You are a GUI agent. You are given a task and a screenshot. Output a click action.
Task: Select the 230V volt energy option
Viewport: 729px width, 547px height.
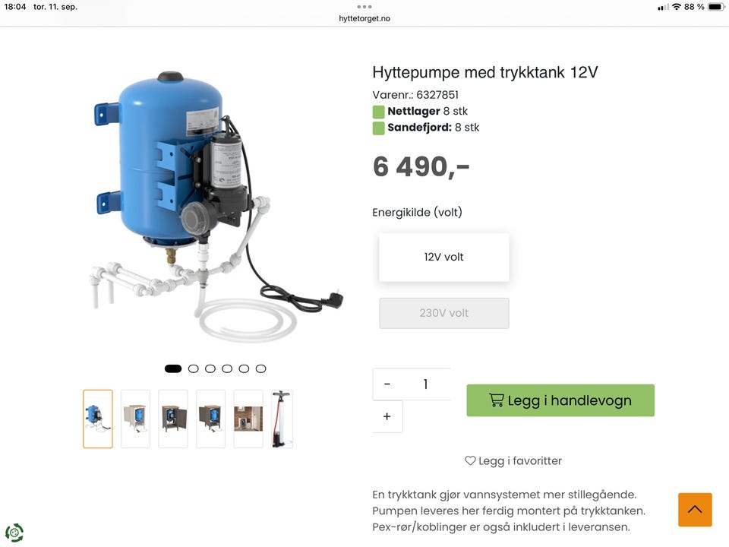(x=444, y=313)
